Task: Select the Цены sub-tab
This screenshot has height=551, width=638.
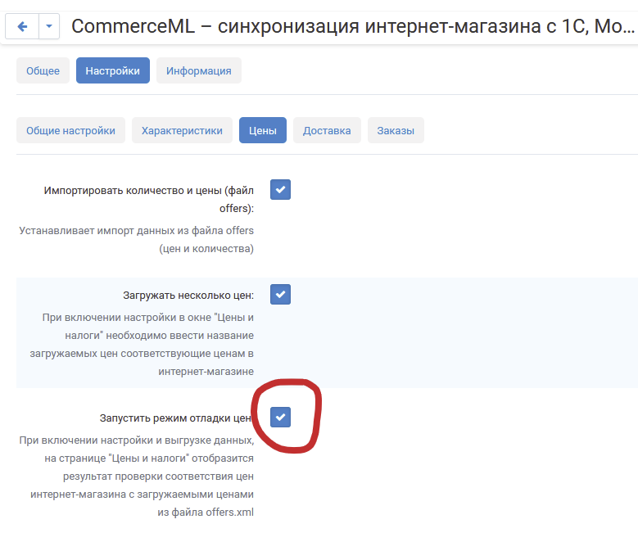Action: [262, 130]
